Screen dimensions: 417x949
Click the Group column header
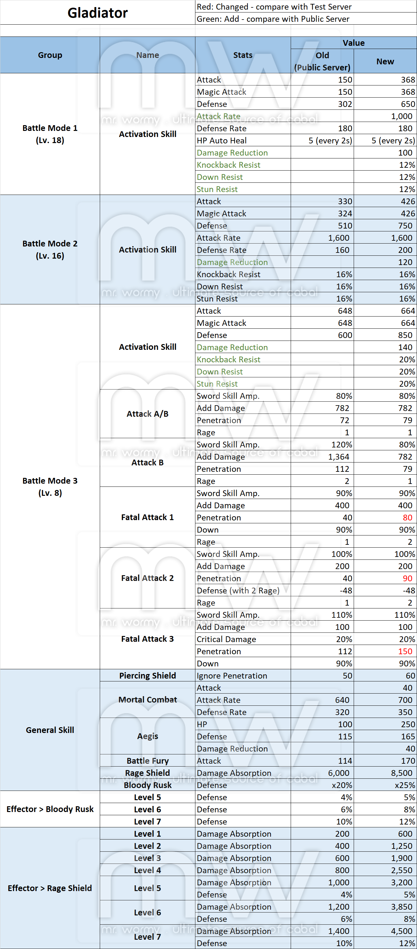pyautogui.click(x=50, y=55)
